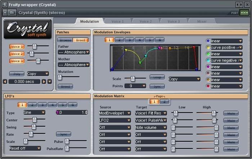Viewport: 252px width, 159px height.
Task: Open the curve positive segment dropdown
Action: (226, 48)
